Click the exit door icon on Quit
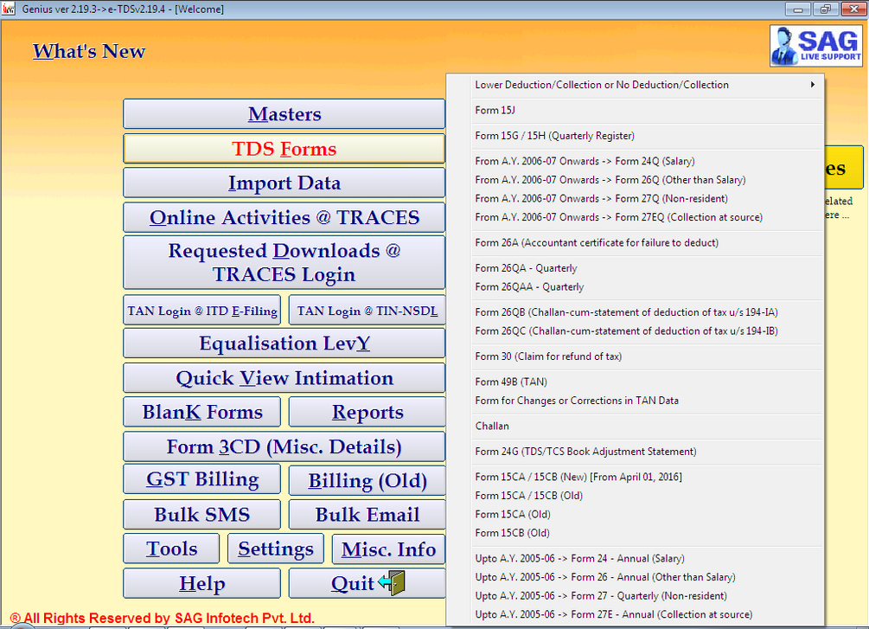This screenshot has width=869, height=629. [x=392, y=582]
